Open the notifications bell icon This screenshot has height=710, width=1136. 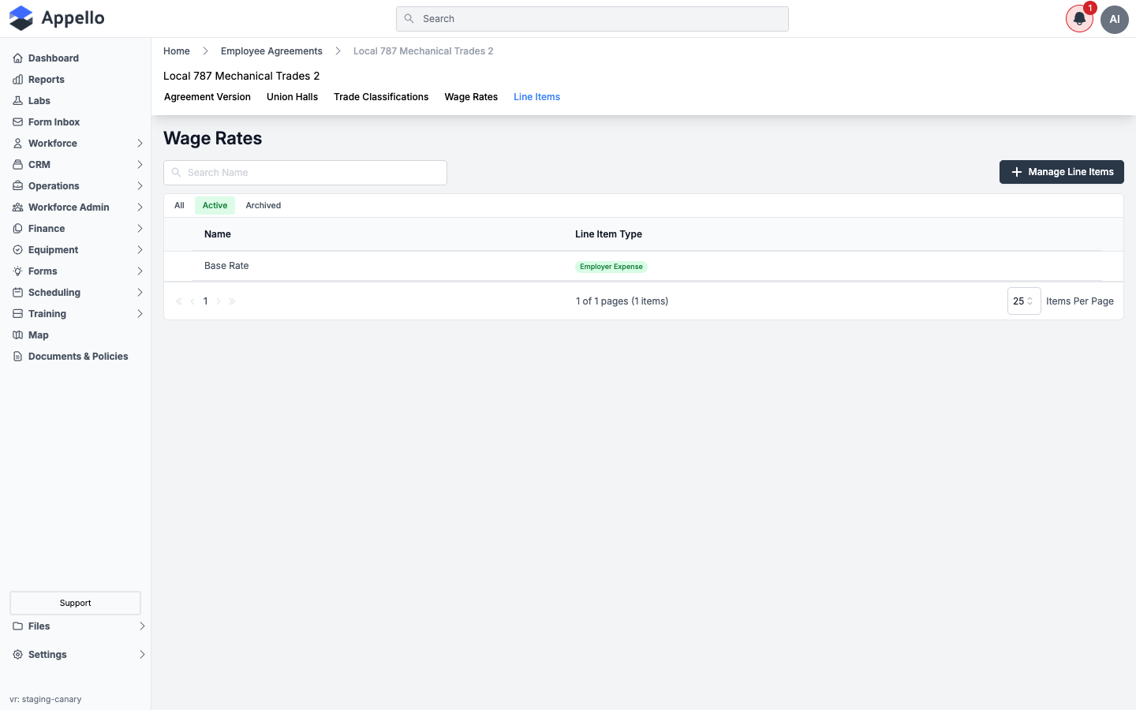[x=1079, y=19]
